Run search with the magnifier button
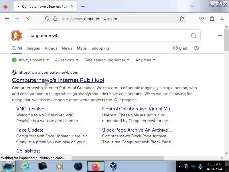 [194, 36]
